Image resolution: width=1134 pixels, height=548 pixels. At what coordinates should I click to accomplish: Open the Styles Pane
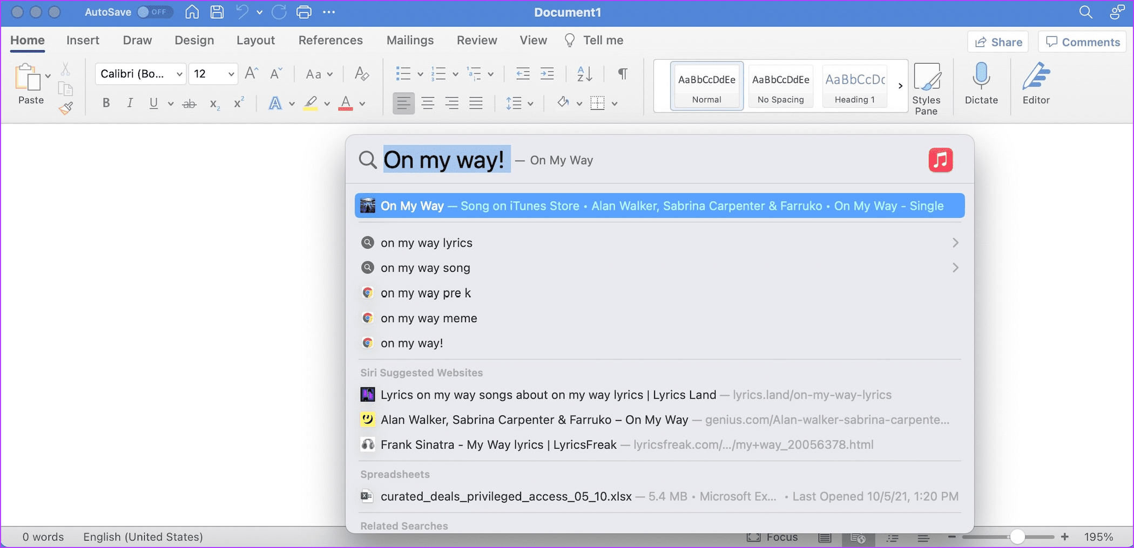point(926,89)
